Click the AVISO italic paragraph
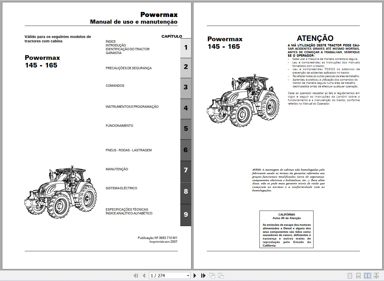Image resolution: width=384 pixels, height=281 pixels. [288, 180]
